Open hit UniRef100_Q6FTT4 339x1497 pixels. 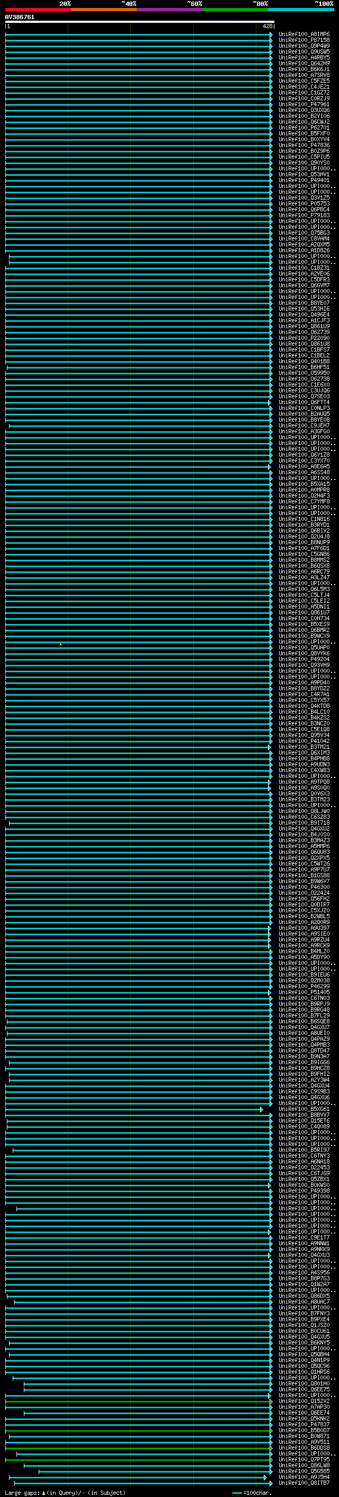tap(304, 402)
